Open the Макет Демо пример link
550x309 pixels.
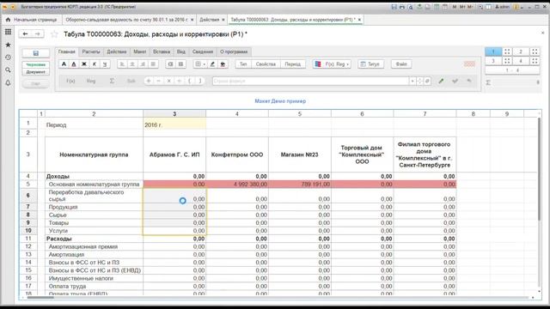(x=280, y=101)
